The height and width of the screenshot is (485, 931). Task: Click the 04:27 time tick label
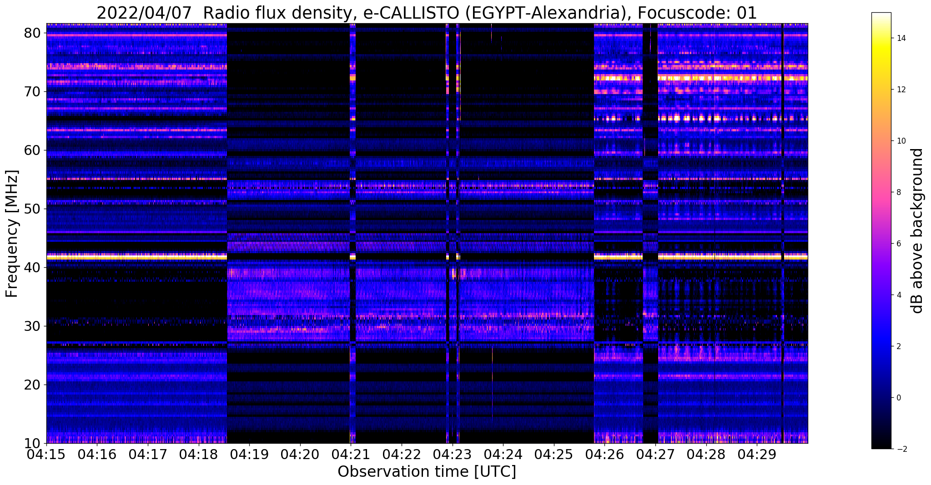click(655, 455)
